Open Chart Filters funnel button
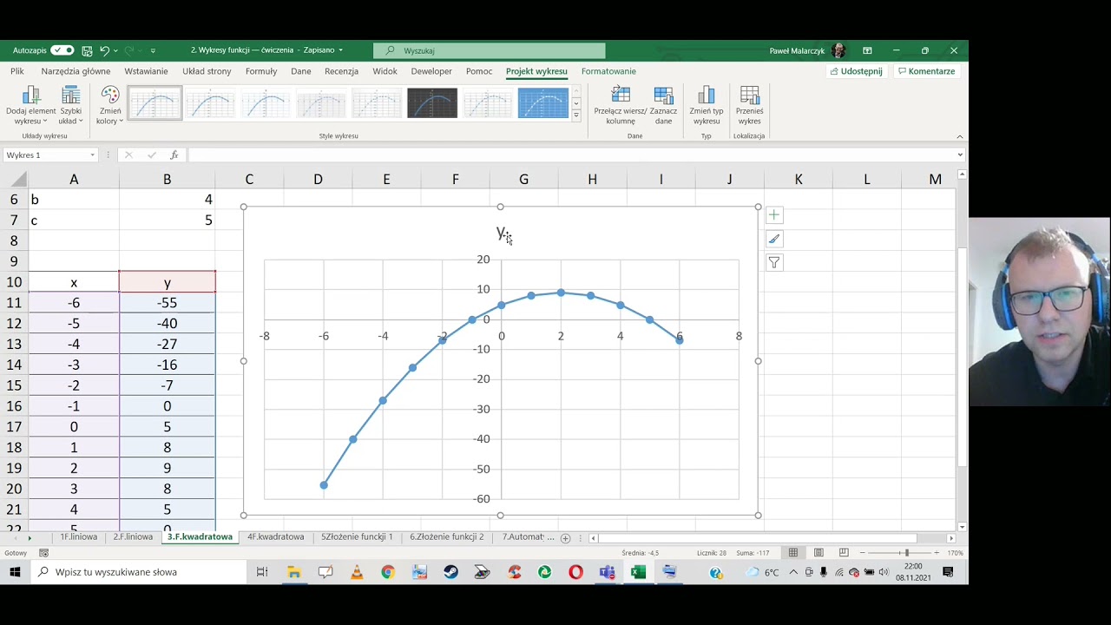Image resolution: width=1111 pixels, height=625 pixels. point(774,262)
